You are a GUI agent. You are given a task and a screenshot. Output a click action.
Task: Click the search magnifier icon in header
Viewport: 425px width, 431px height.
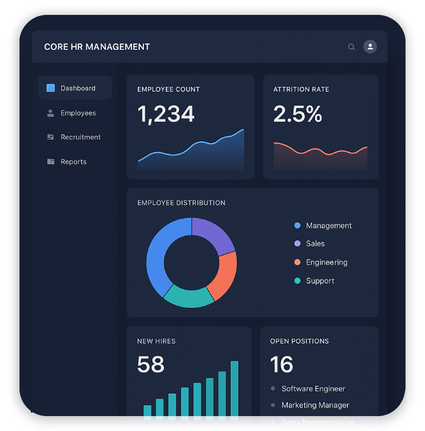(352, 47)
